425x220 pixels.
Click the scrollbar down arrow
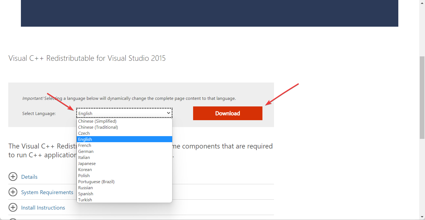pos(422,217)
